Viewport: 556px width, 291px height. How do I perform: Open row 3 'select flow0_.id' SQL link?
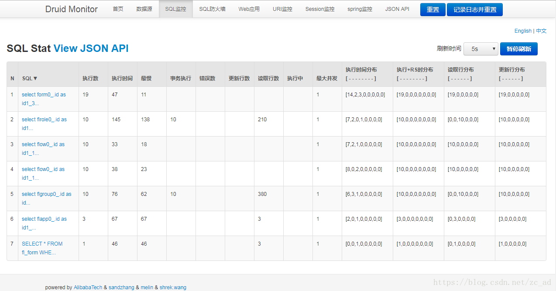click(43, 149)
